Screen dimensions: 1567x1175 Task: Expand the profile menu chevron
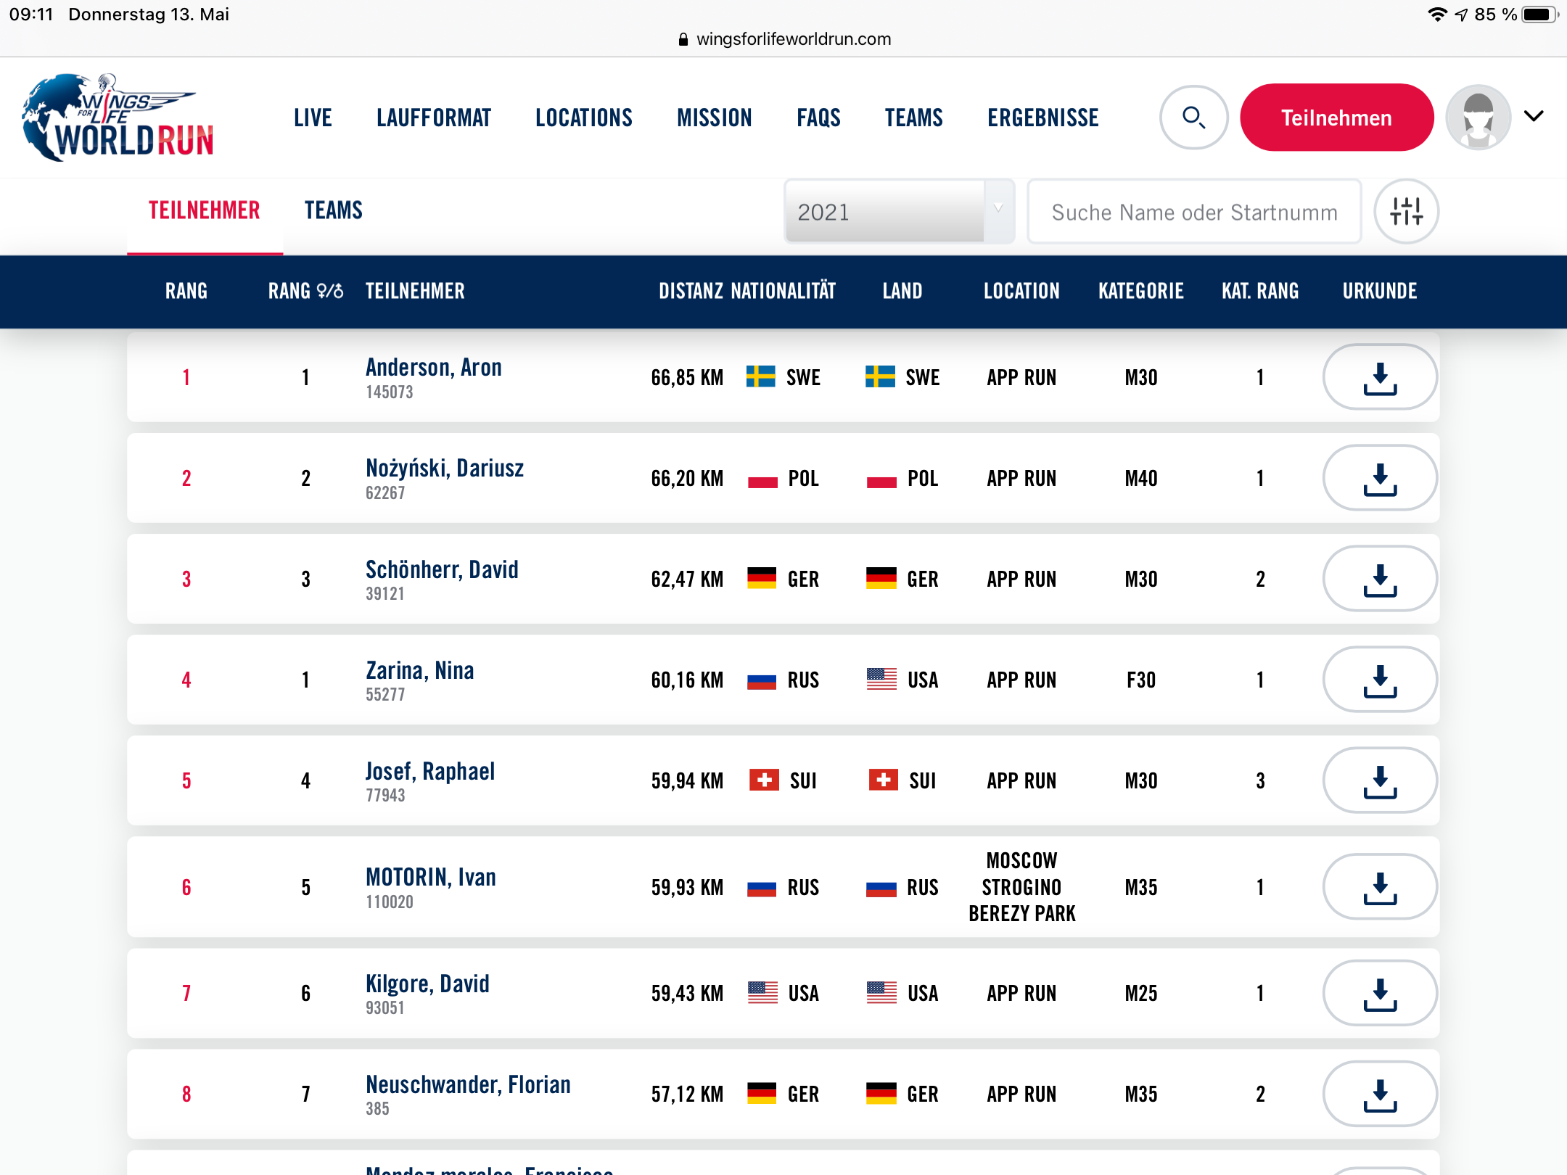1534,116
